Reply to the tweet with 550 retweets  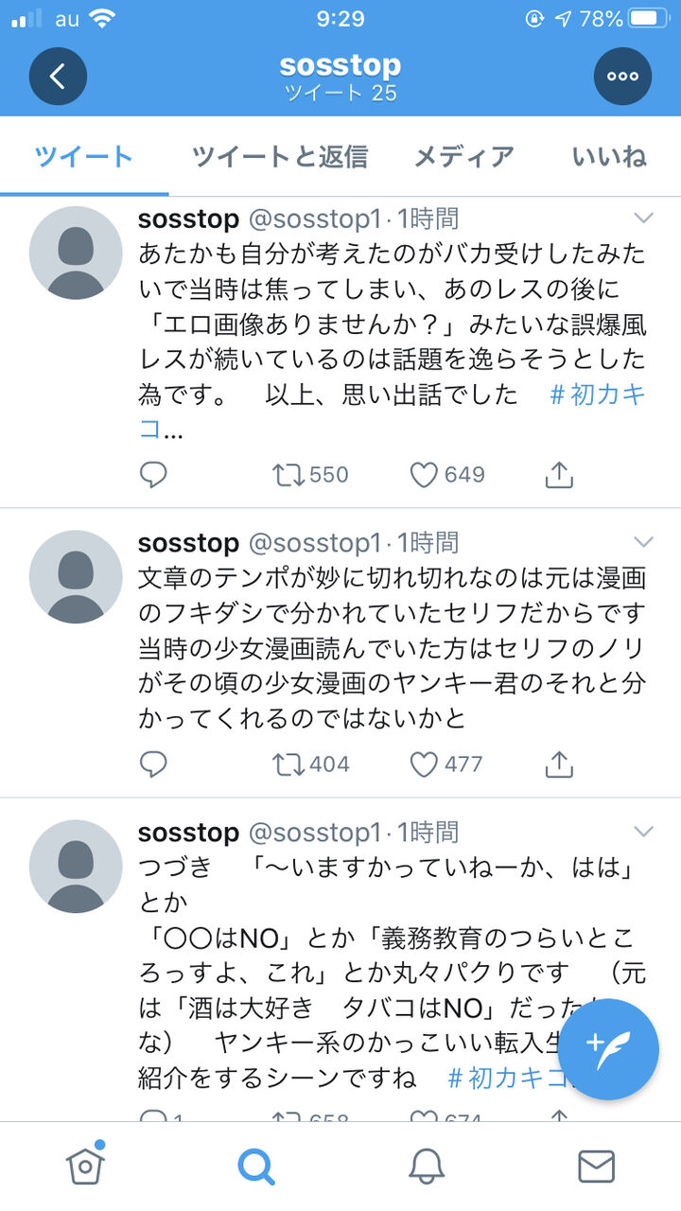153,474
